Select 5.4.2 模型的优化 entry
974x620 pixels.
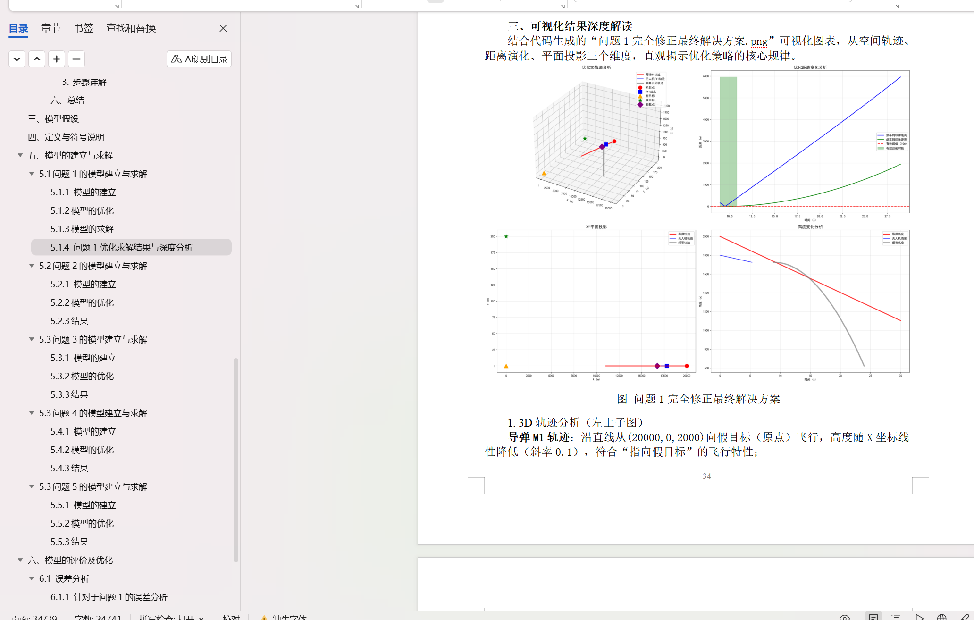coord(82,450)
